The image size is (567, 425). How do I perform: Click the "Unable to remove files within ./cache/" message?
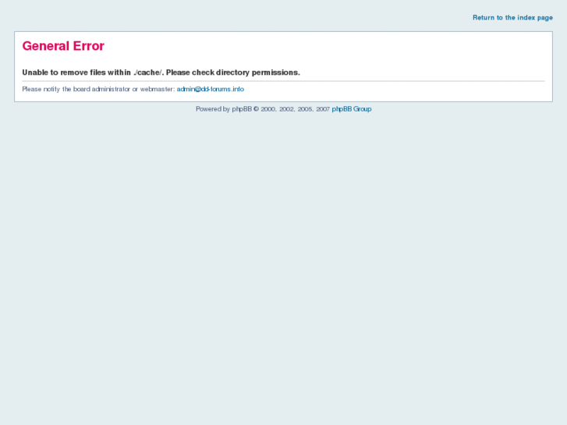pyautogui.click(x=161, y=73)
